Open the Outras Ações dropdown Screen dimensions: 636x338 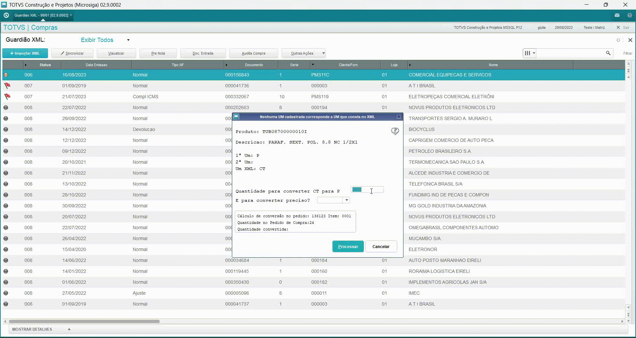(x=304, y=53)
